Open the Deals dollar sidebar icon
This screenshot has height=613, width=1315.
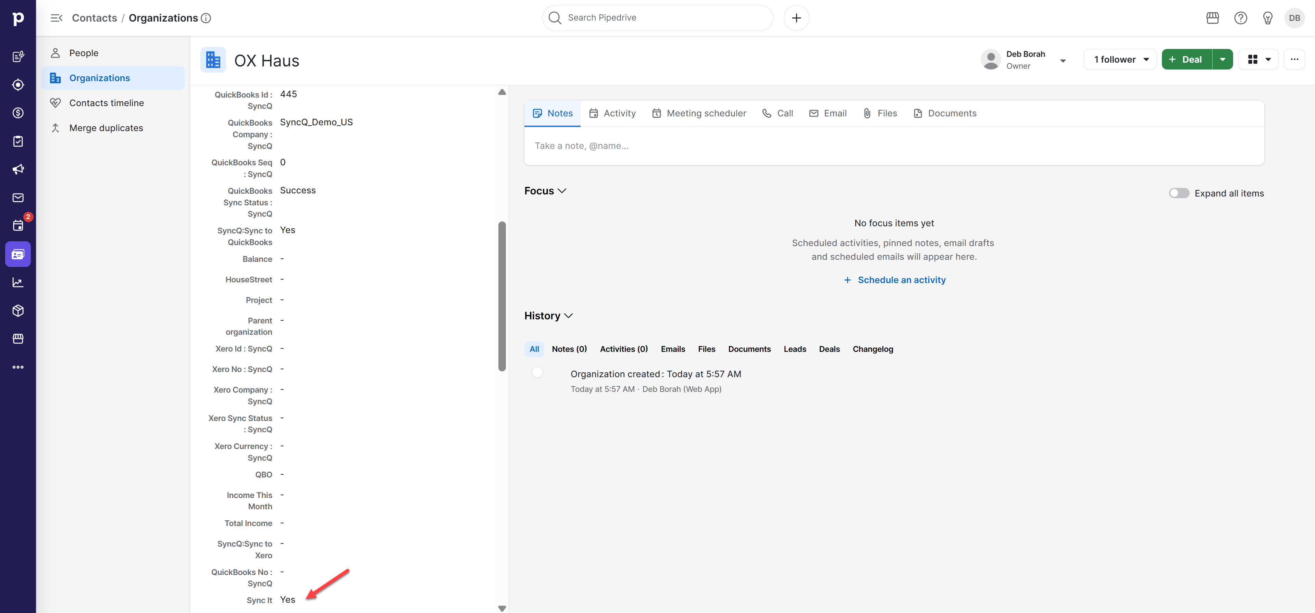click(18, 113)
